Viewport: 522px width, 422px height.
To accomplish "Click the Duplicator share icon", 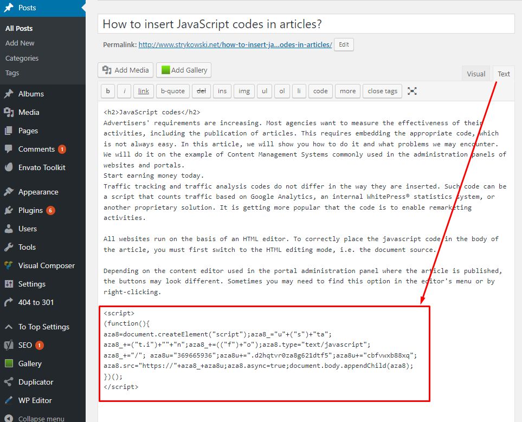I will click(x=9, y=382).
